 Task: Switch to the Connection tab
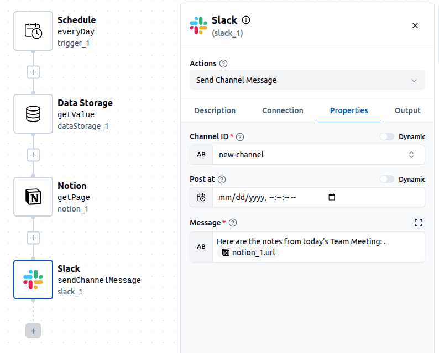(x=283, y=110)
